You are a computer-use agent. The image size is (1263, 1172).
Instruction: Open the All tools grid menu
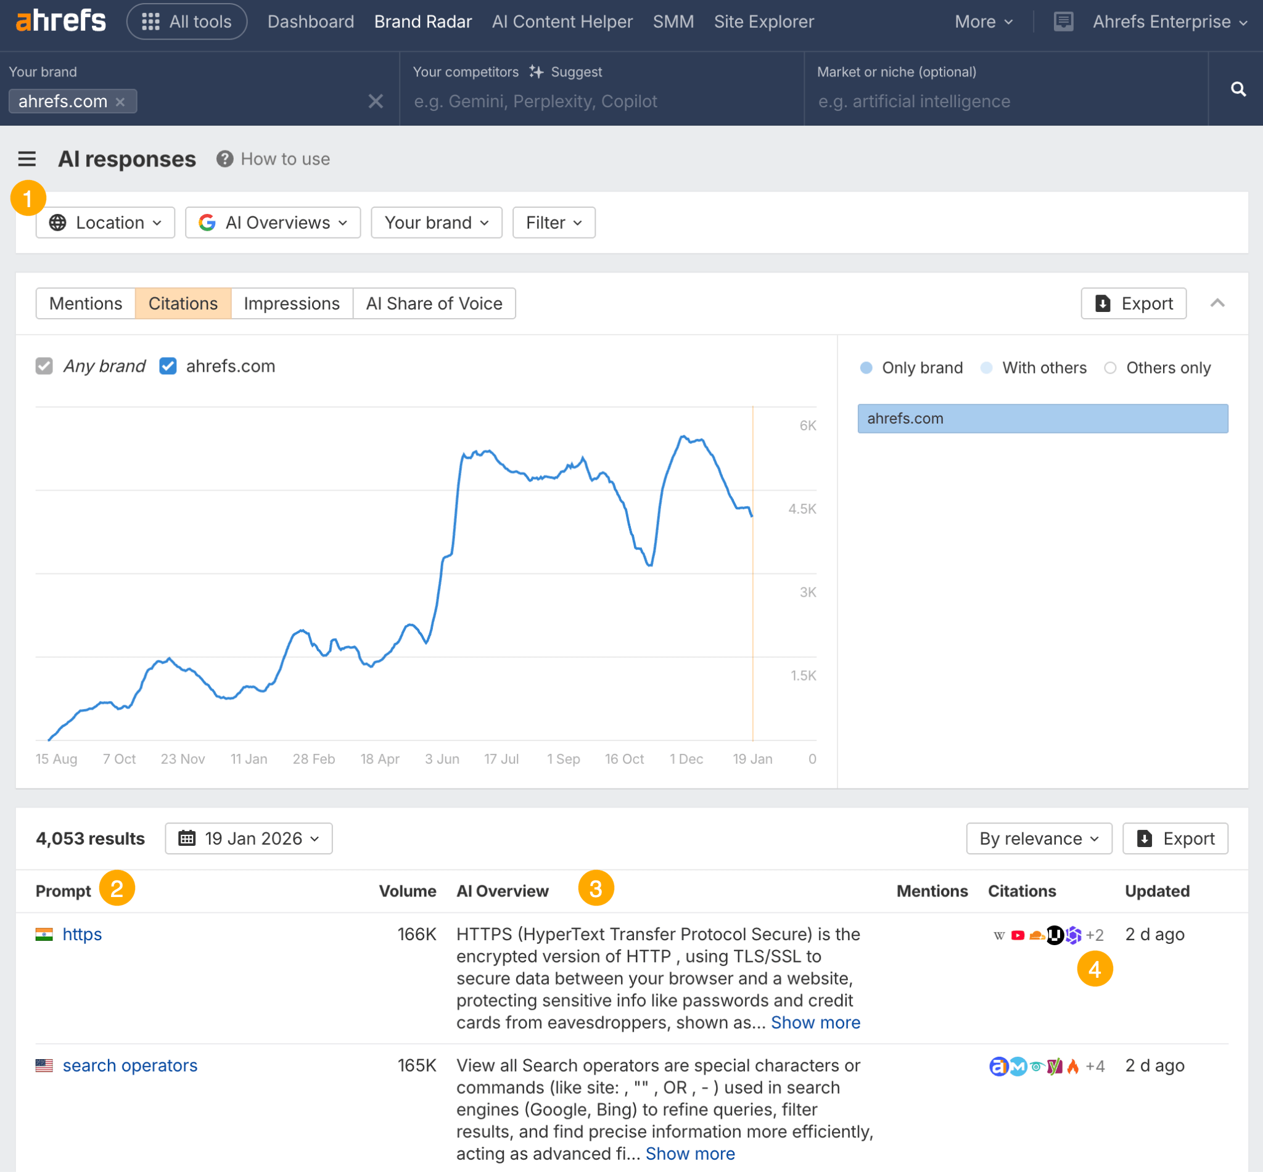coord(186,21)
